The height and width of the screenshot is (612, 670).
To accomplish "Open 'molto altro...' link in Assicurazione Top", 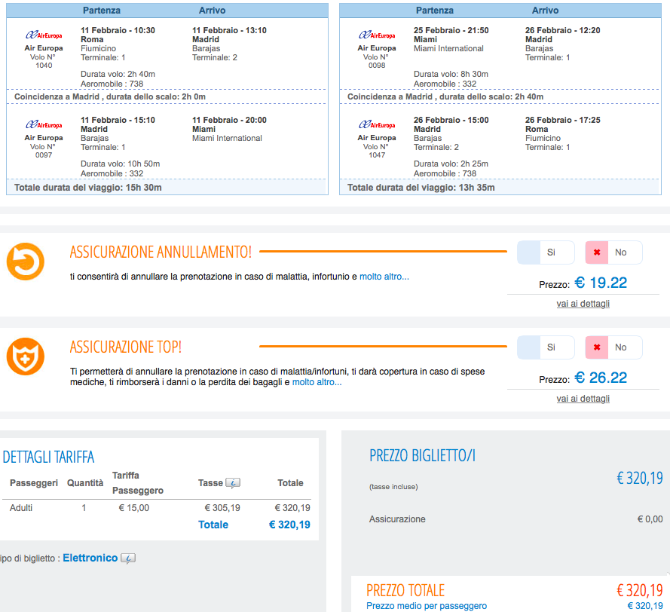I will (x=317, y=382).
